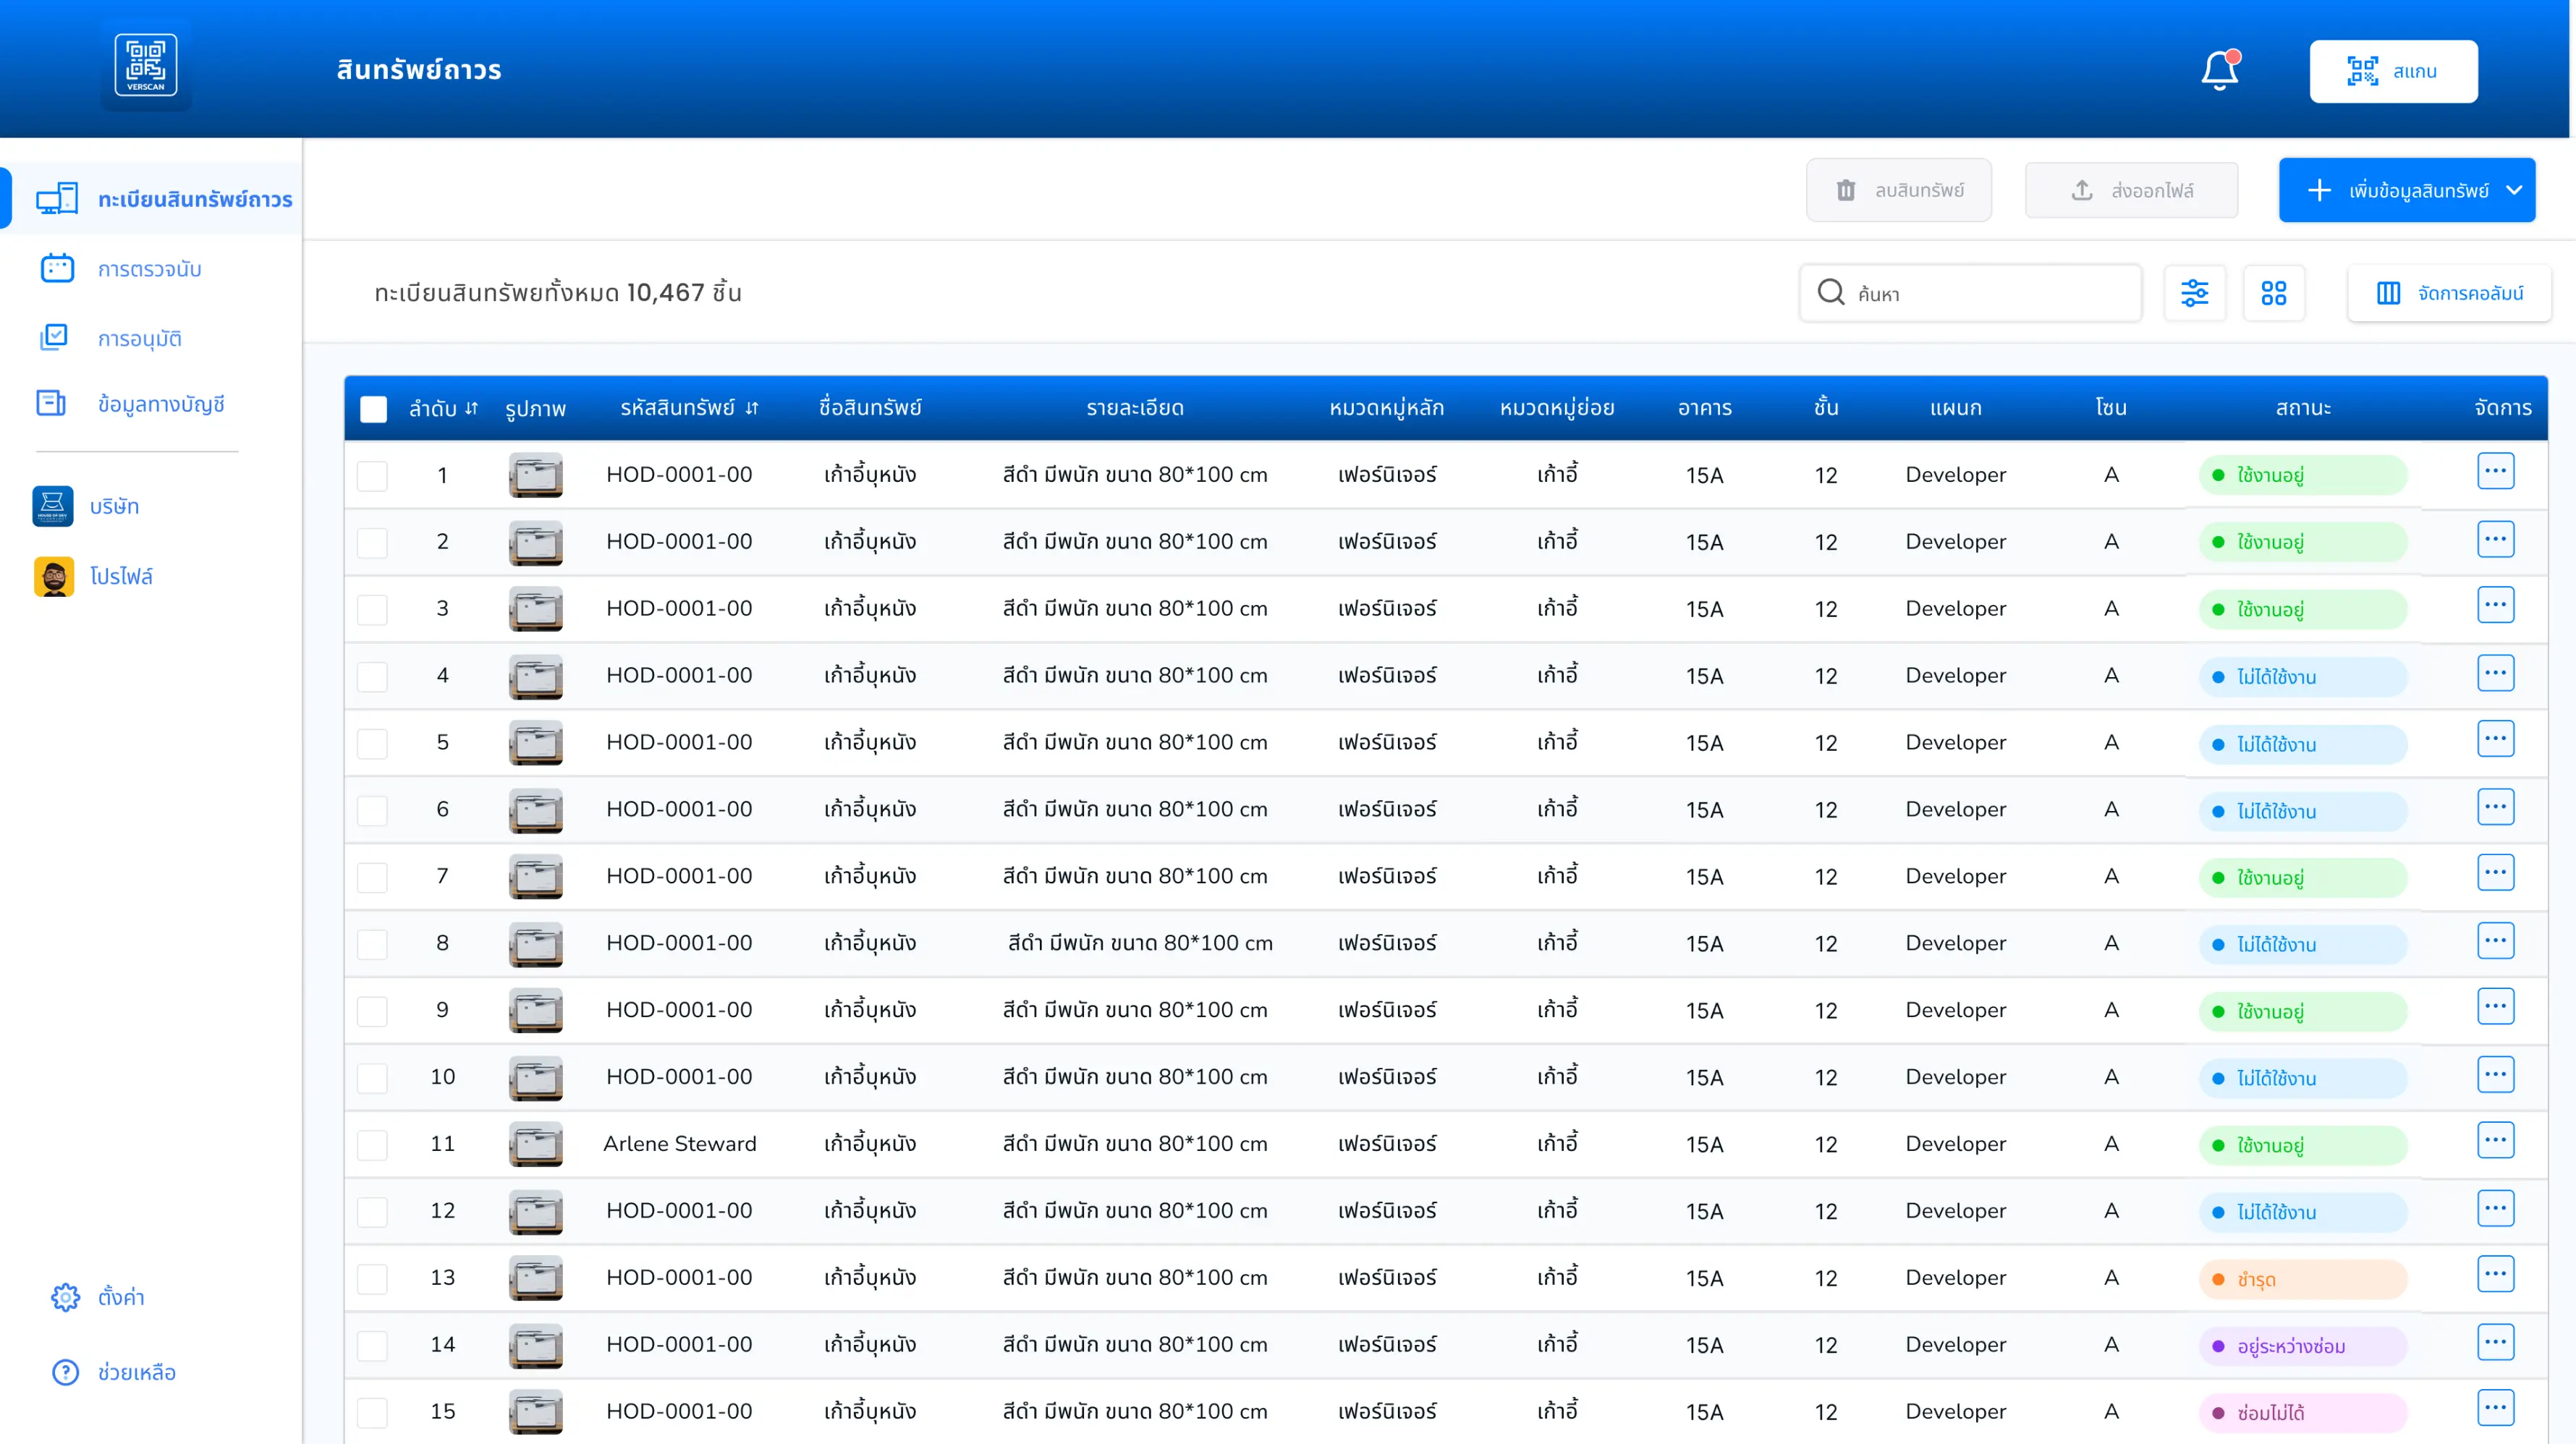Click the Verscan QR logo
Screen dimensions: 2576x1444
tap(146, 66)
